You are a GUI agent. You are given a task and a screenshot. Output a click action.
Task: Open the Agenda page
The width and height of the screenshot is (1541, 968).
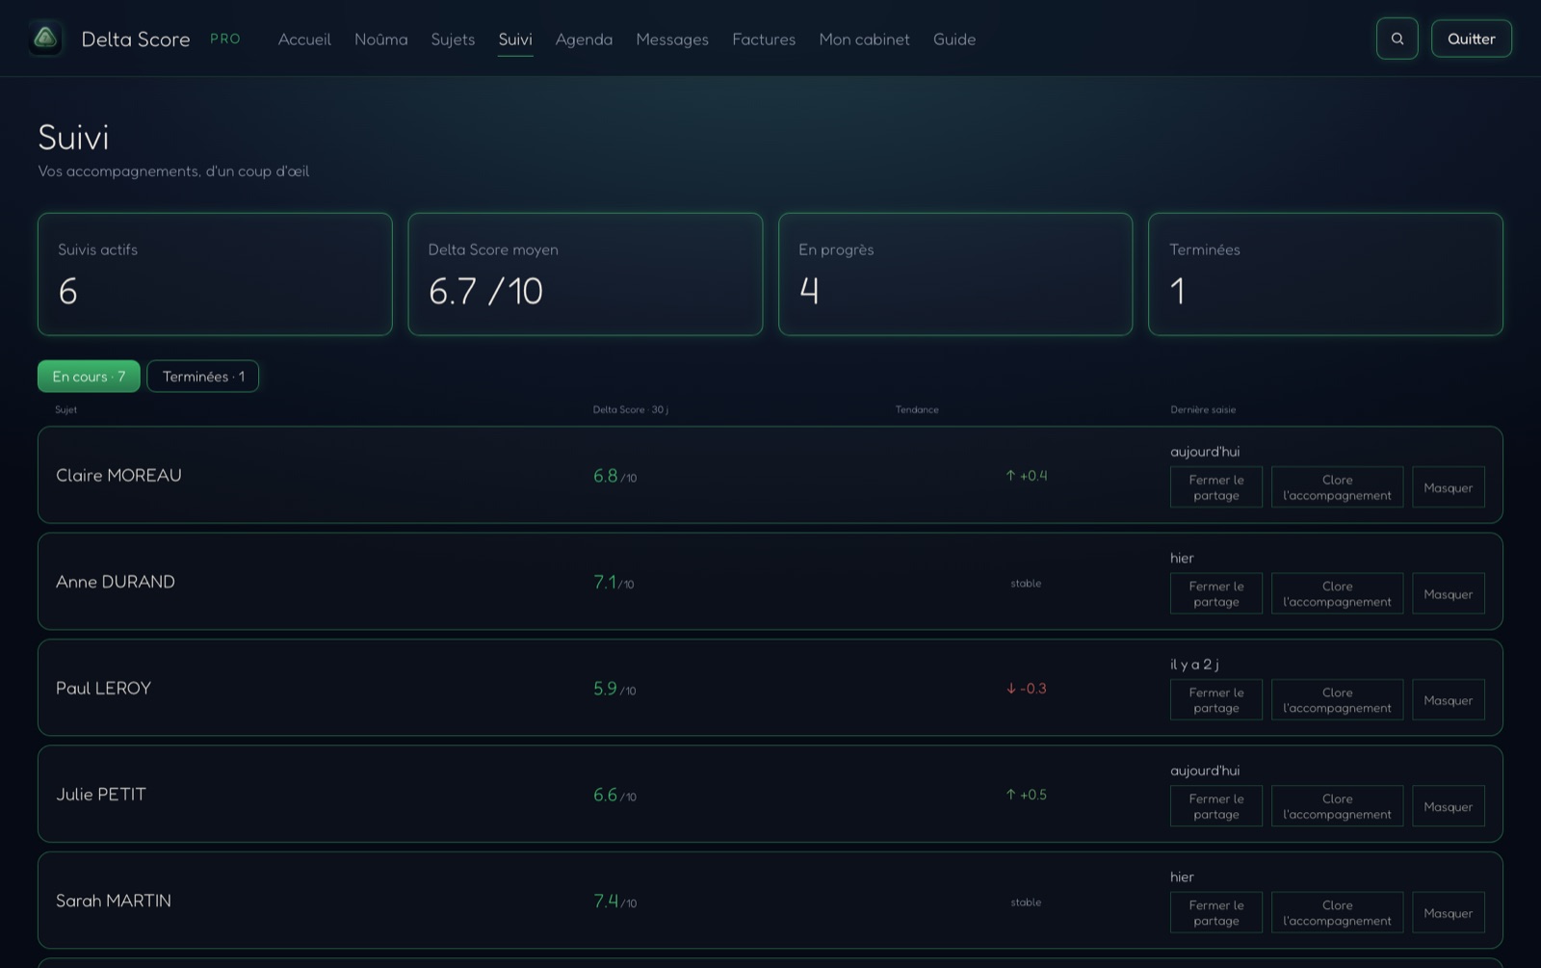(584, 39)
